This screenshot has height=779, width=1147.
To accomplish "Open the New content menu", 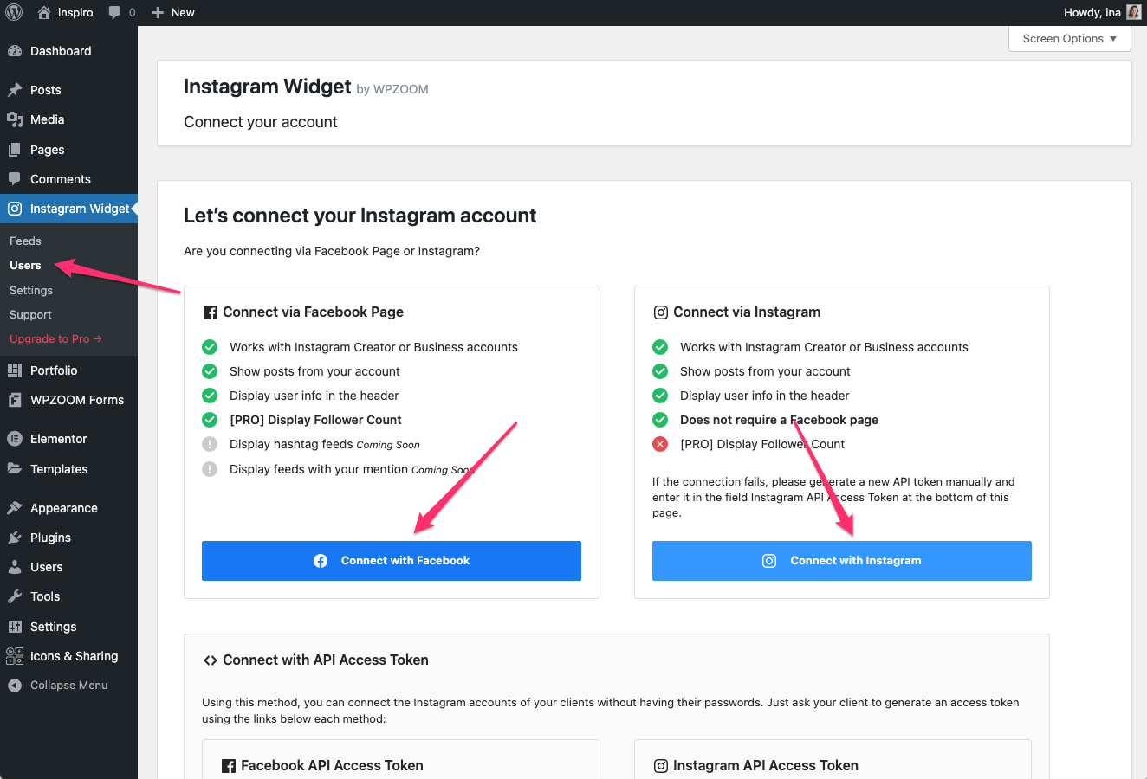I will (173, 13).
